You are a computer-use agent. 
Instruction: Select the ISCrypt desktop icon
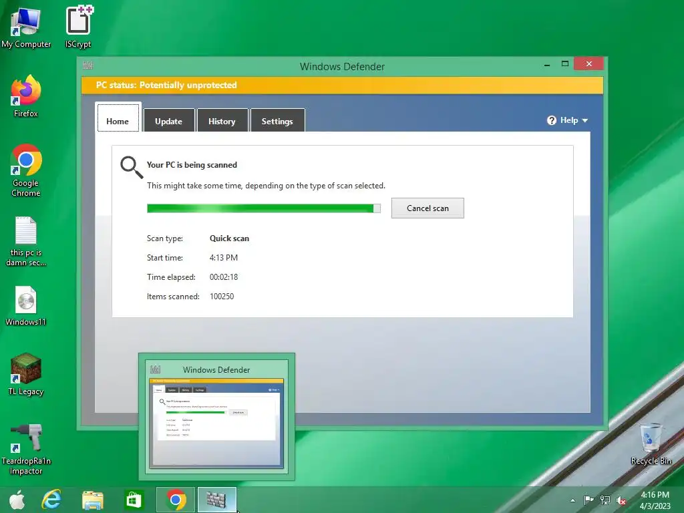coord(79,27)
